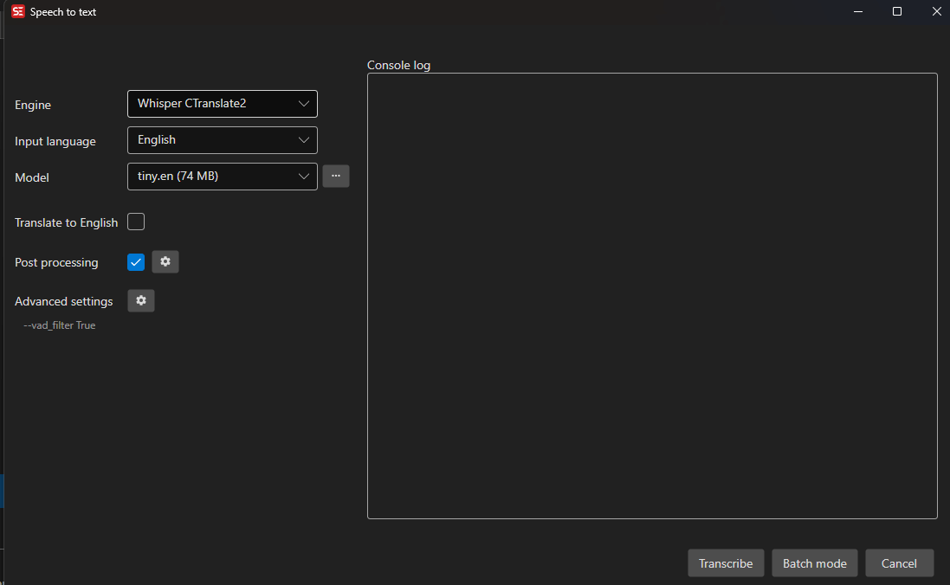Click the Advanced settings label

pos(63,302)
